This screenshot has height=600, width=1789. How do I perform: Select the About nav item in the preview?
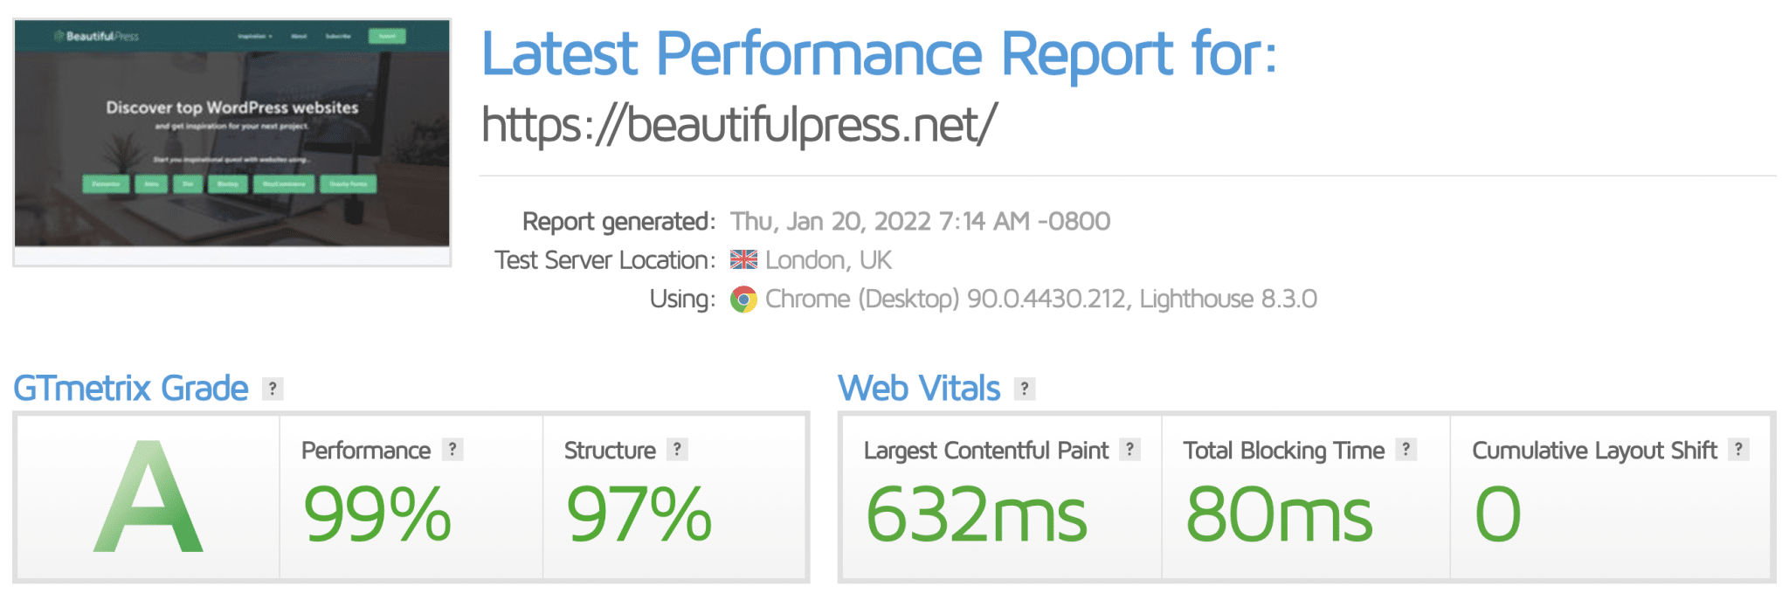[299, 36]
